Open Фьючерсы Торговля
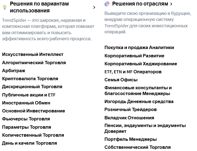 26,119
